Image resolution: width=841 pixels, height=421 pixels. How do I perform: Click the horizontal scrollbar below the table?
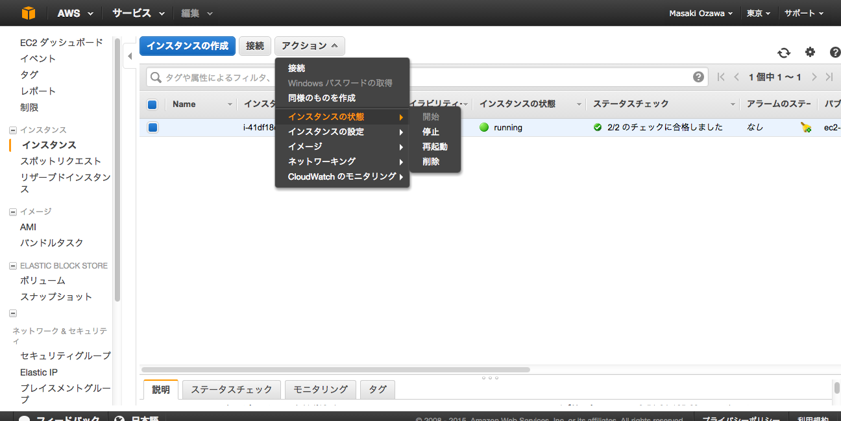(335, 370)
